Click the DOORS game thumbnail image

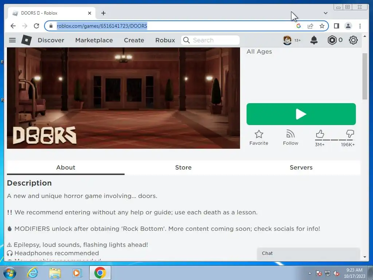coord(123,98)
